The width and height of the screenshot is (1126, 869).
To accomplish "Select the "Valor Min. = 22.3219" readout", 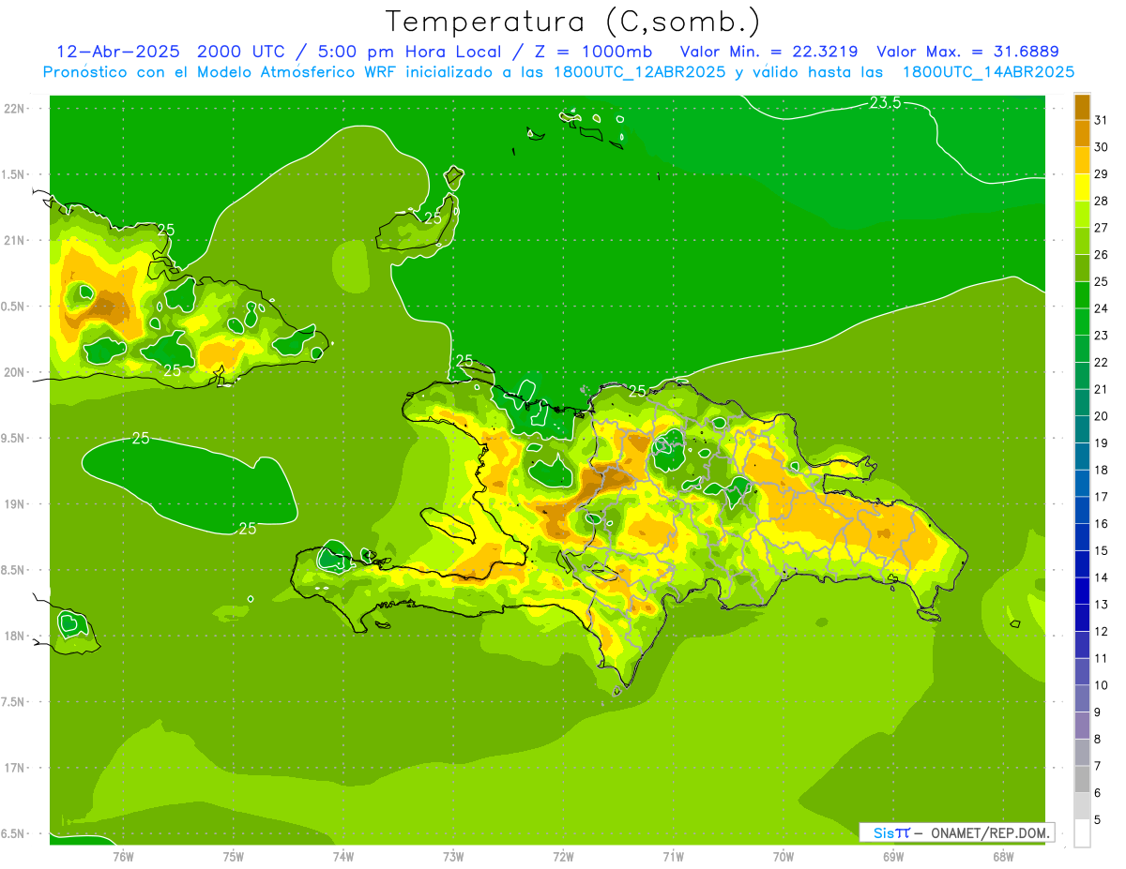I will (x=768, y=52).
